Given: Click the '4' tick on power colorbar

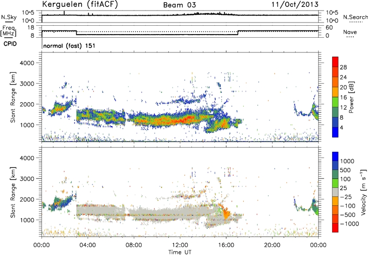Looking at the screenshot, I should click(x=342, y=127).
